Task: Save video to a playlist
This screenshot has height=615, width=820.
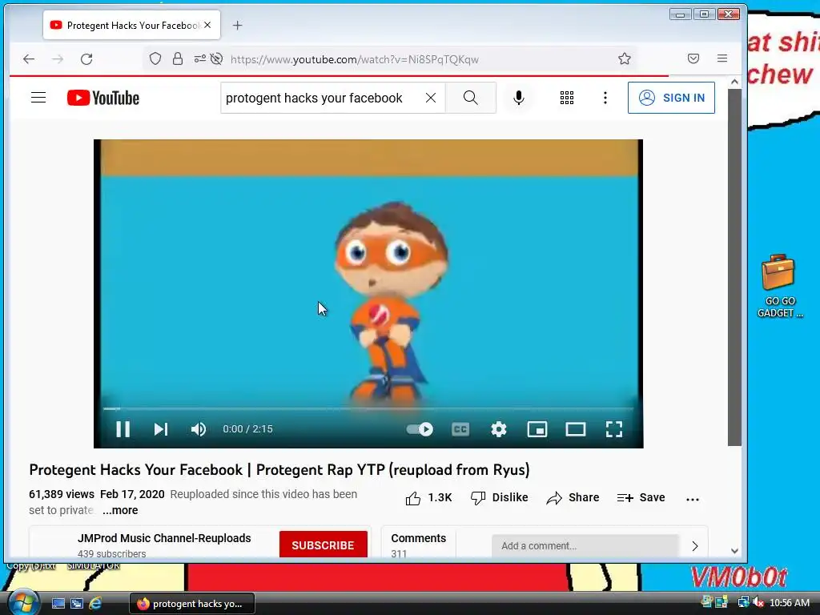Action: (641, 498)
